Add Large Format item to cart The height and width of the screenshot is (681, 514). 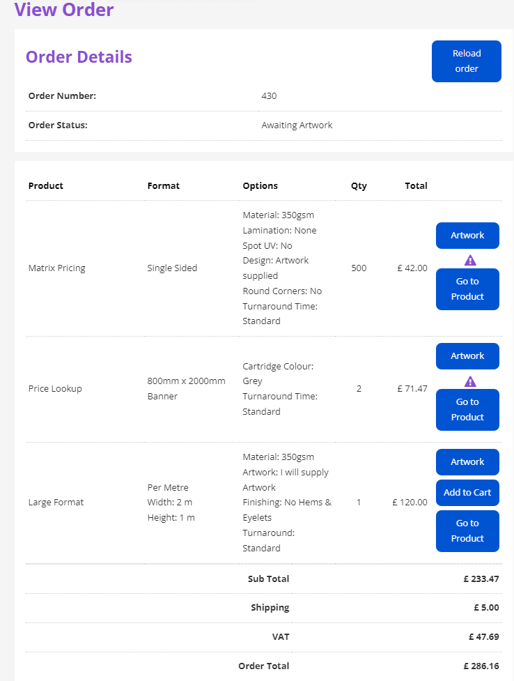point(467,493)
